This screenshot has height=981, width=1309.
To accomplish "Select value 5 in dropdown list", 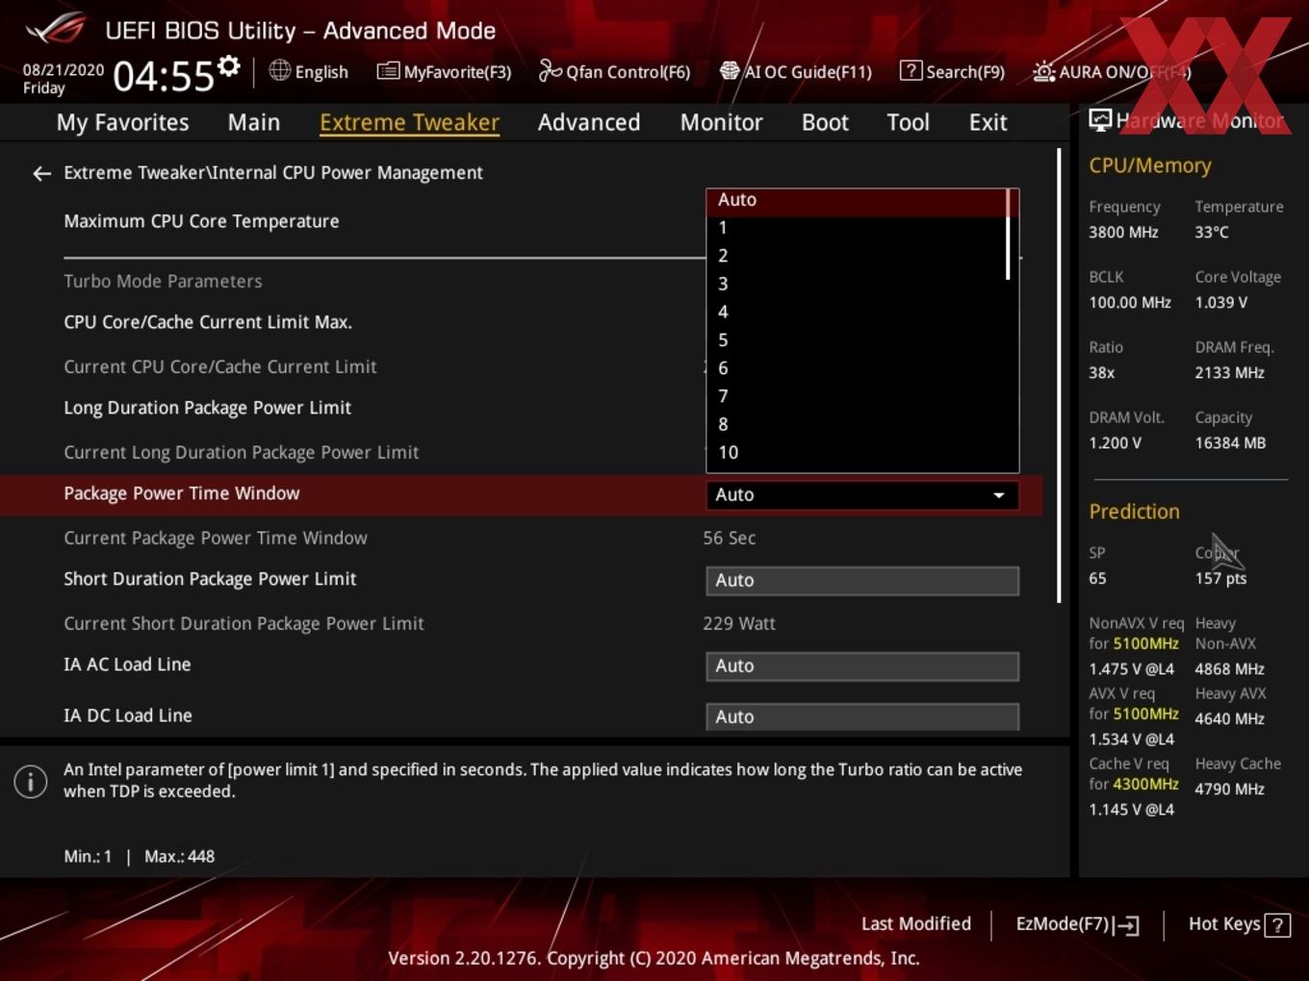I will [x=857, y=340].
